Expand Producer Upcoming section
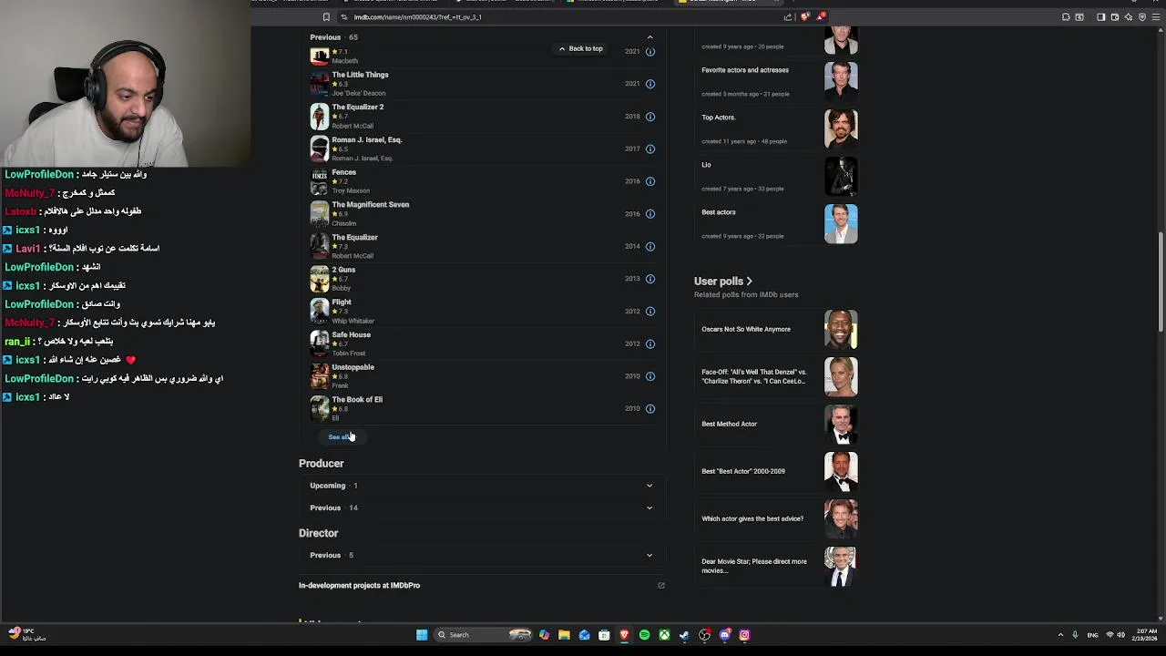 (649, 486)
